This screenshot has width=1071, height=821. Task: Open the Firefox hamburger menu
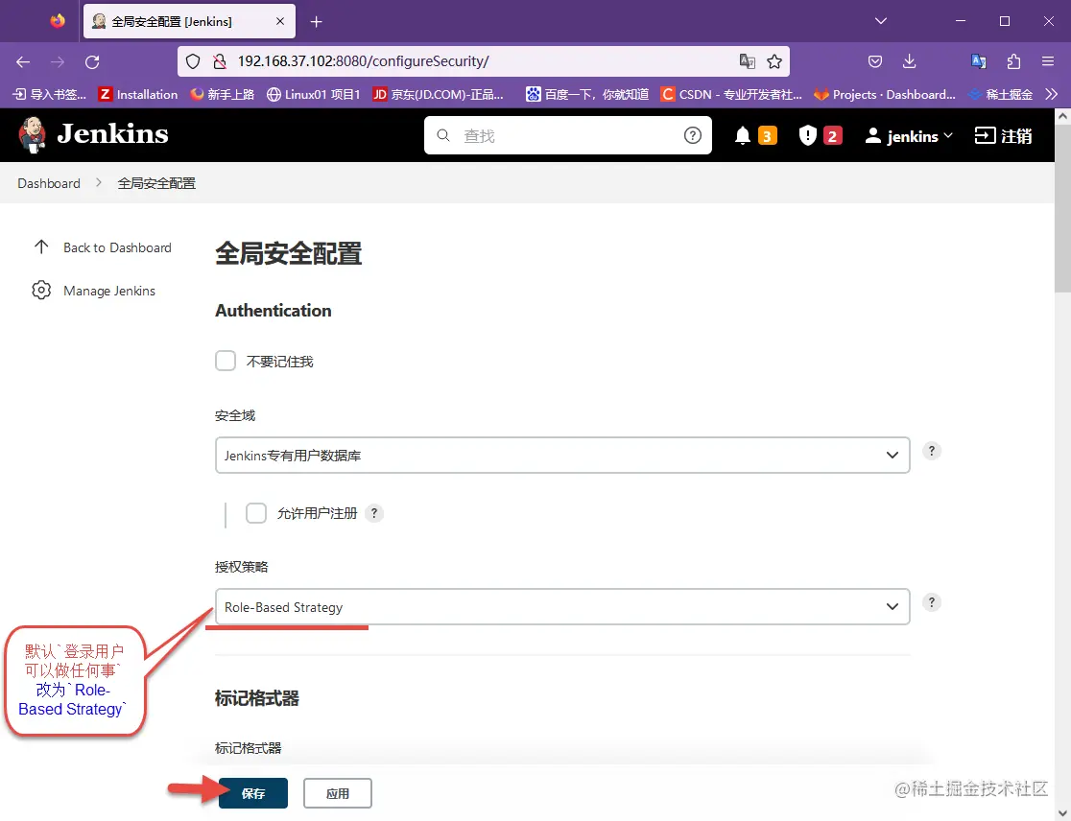[1048, 61]
